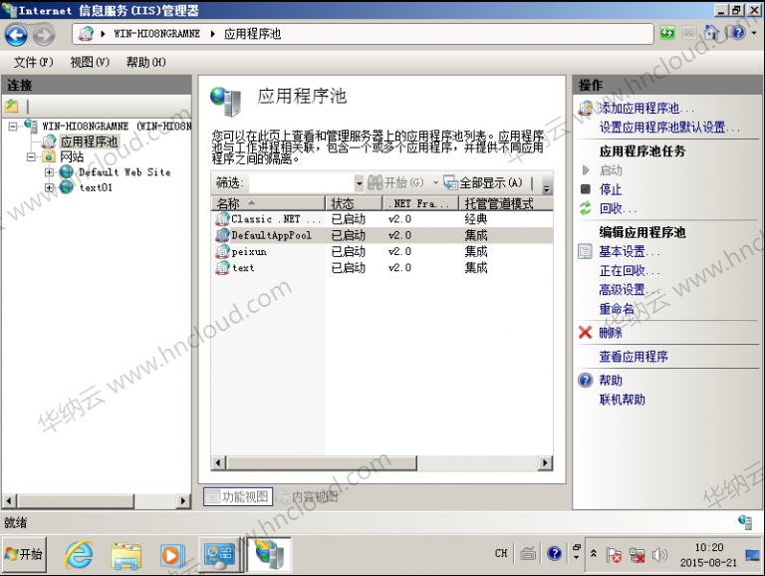This screenshot has height=576, width=765.
Task: Expand the text01 site node
Action: (49, 187)
